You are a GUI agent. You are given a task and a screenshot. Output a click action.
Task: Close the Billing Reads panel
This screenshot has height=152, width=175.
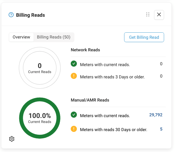[x=159, y=15]
